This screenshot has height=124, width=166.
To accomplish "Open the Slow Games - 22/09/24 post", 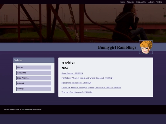I will tap(72, 73).
